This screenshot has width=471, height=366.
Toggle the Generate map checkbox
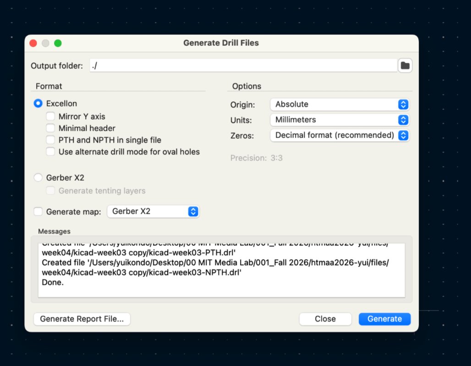38,211
